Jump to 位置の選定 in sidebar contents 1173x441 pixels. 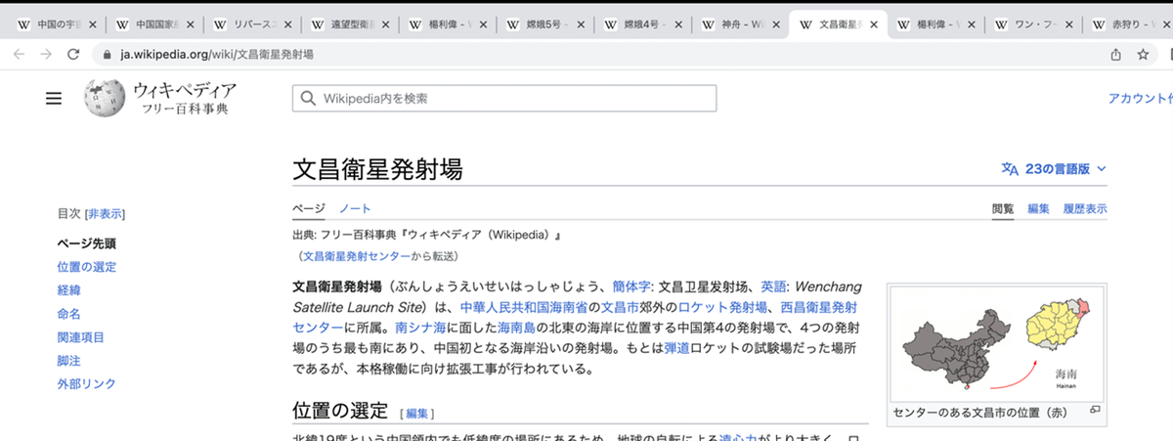(86, 267)
